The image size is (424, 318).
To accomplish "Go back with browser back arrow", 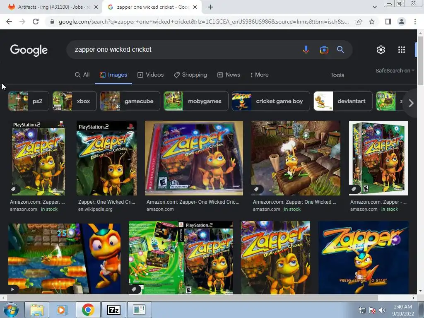I will click(x=9, y=22).
